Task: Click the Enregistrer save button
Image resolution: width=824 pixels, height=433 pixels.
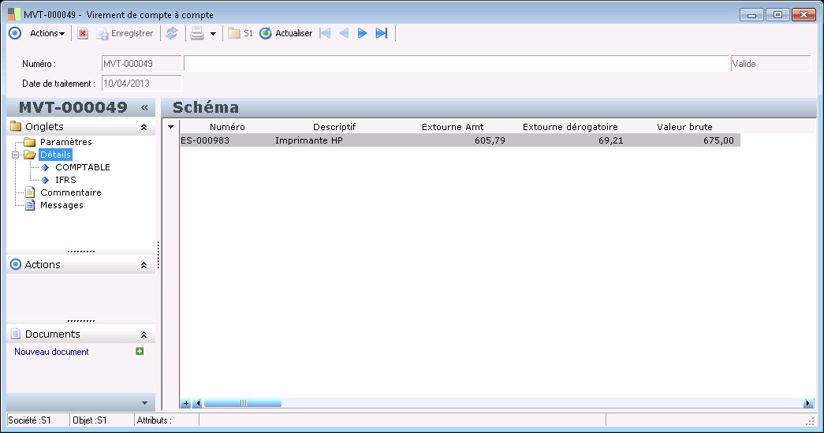Action: click(x=125, y=33)
